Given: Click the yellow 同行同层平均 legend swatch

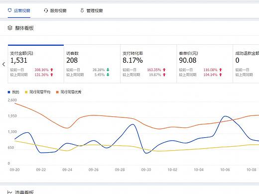Looking at the screenshot, I should [26, 92].
